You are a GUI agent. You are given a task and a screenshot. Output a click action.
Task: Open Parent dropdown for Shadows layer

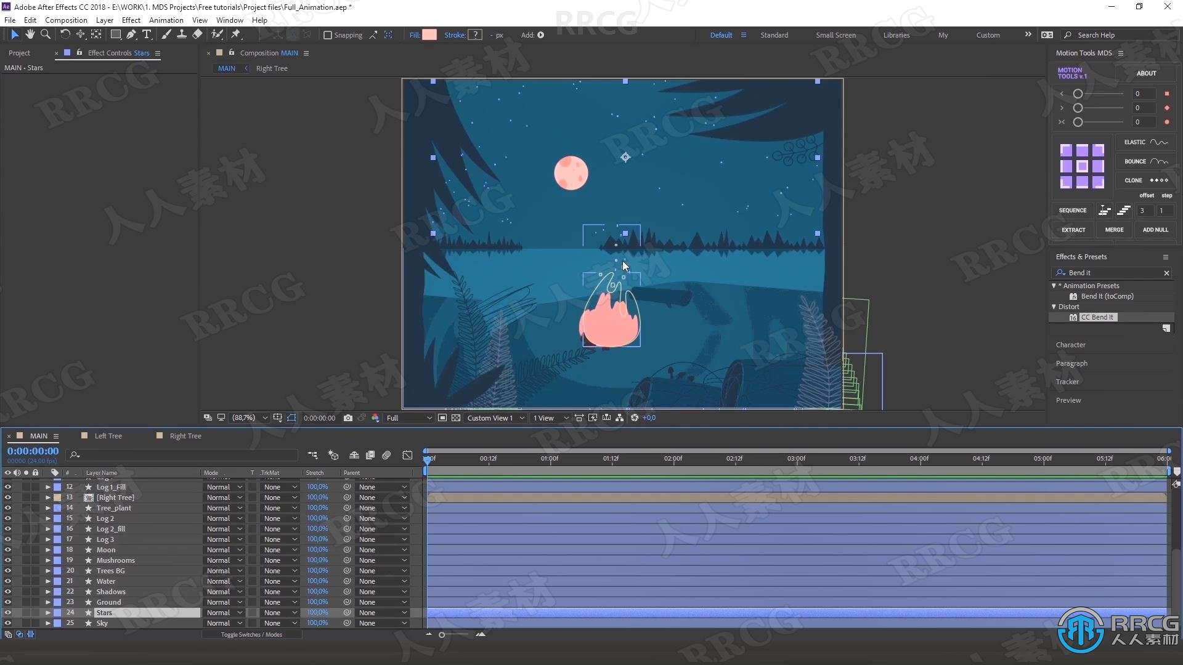point(383,592)
